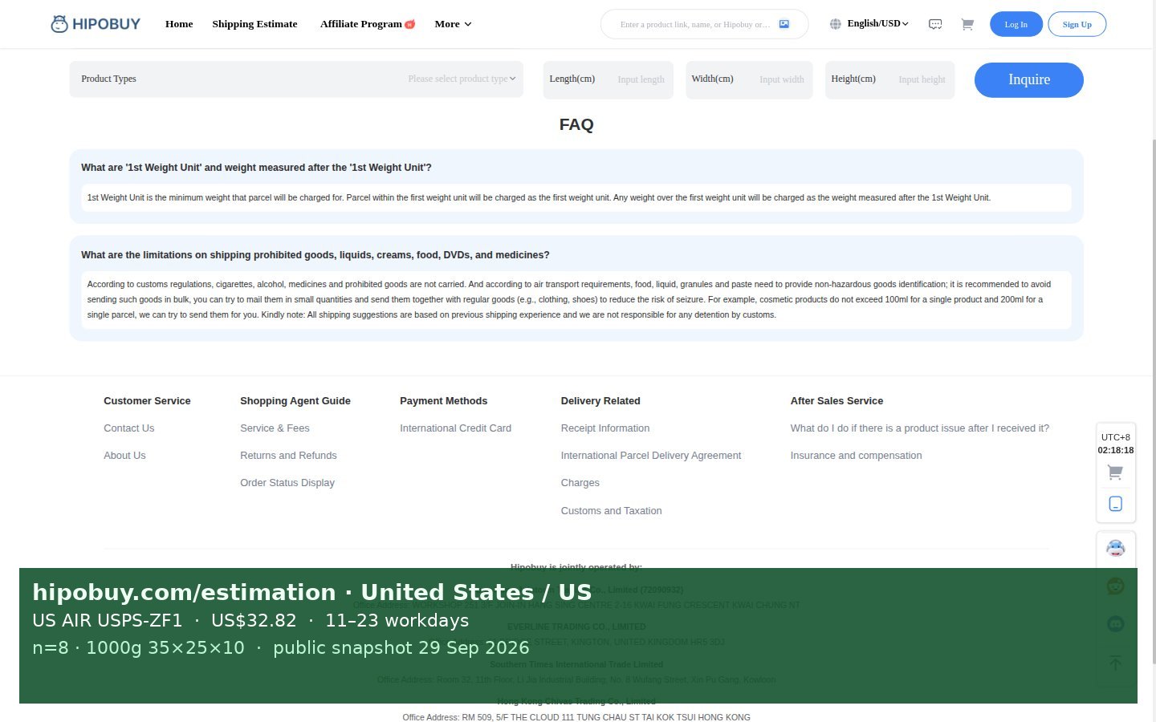Open the Product Types selector

296,79
